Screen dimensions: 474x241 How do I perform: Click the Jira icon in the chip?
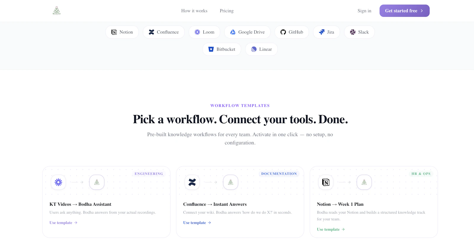pos(322,32)
